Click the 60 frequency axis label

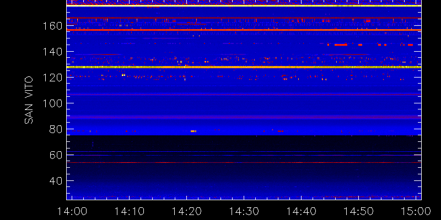[56, 155]
